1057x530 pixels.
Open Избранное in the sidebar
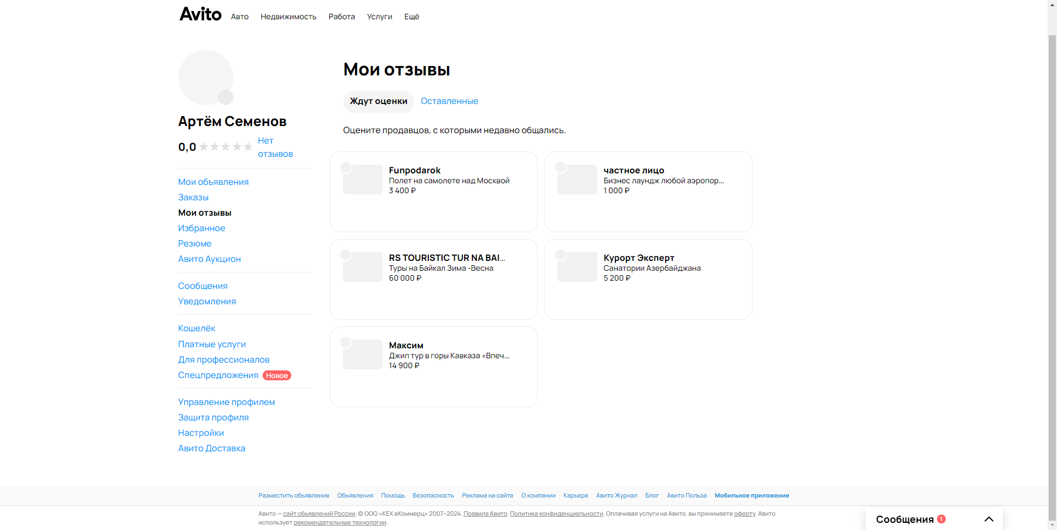point(201,228)
